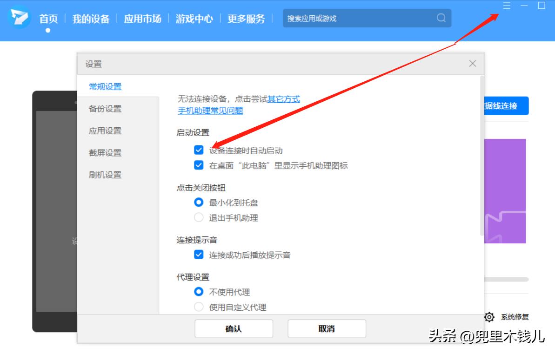Click the 系统修复 gear icon
The width and height of the screenshot is (555, 353).
(x=490, y=317)
